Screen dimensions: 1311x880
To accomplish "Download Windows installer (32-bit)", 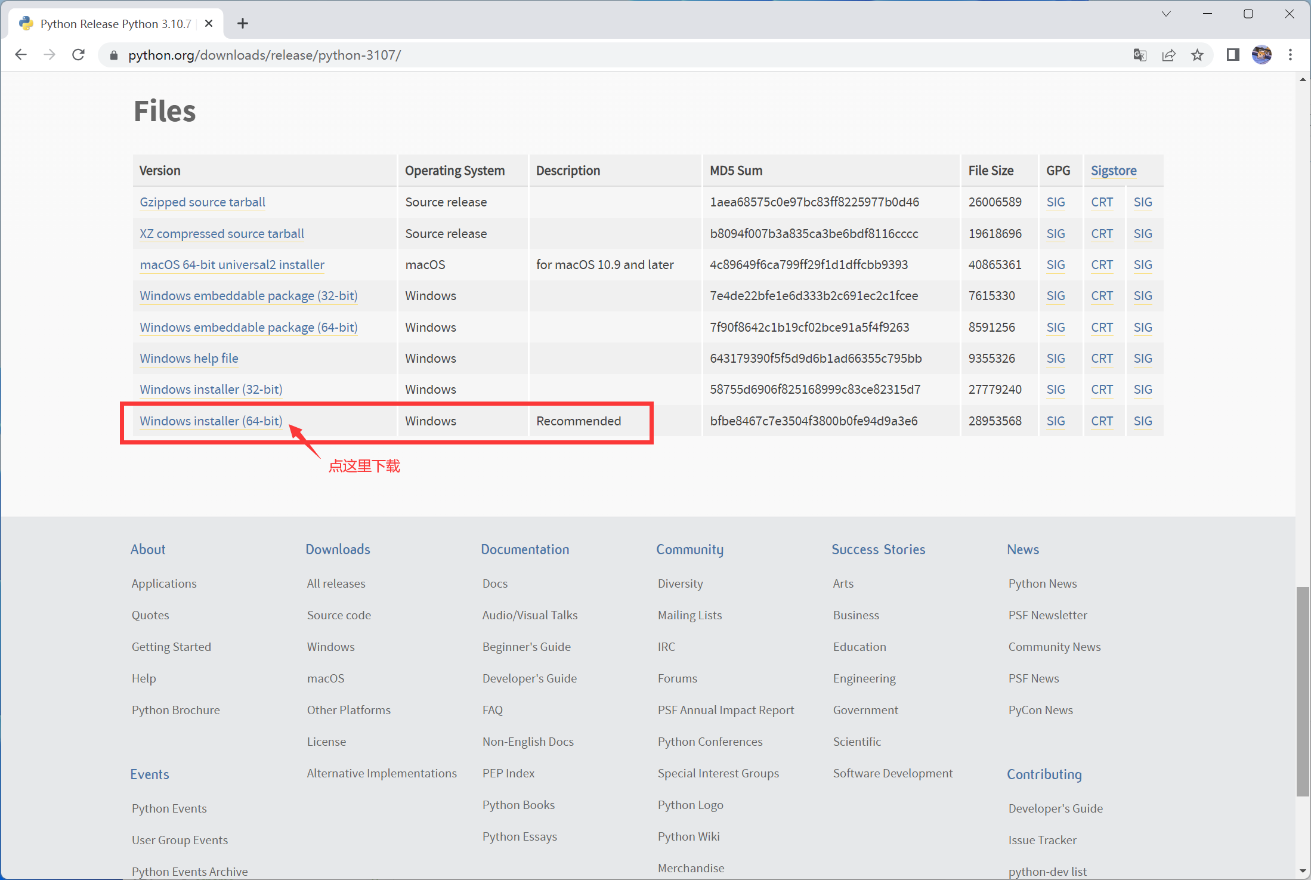I will (x=211, y=389).
